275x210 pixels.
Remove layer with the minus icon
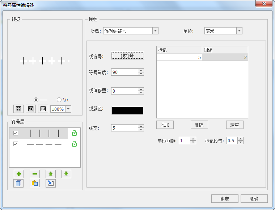(35, 174)
